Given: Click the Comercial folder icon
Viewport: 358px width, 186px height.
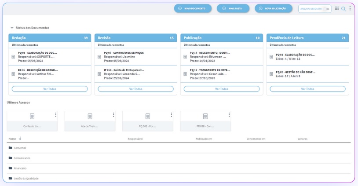Looking at the screenshot, I should pyautogui.click(x=11, y=148).
